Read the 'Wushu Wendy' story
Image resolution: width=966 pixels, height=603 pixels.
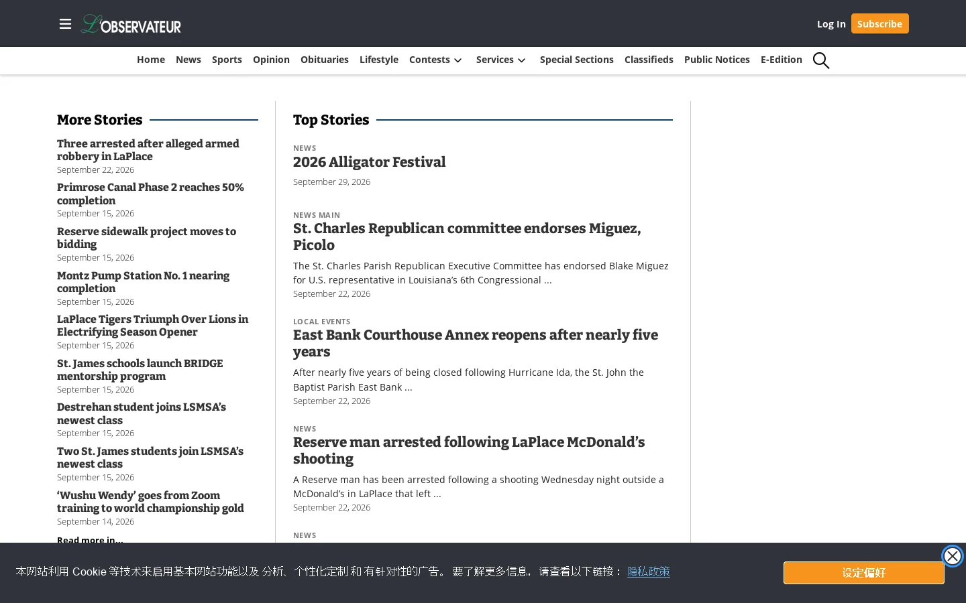click(x=150, y=502)
